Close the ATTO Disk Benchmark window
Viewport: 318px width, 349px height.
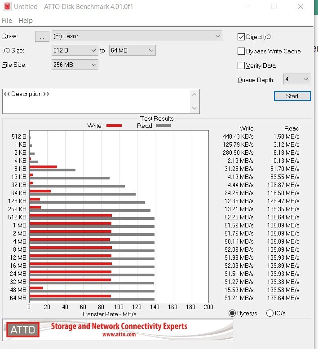pos(300,6)
